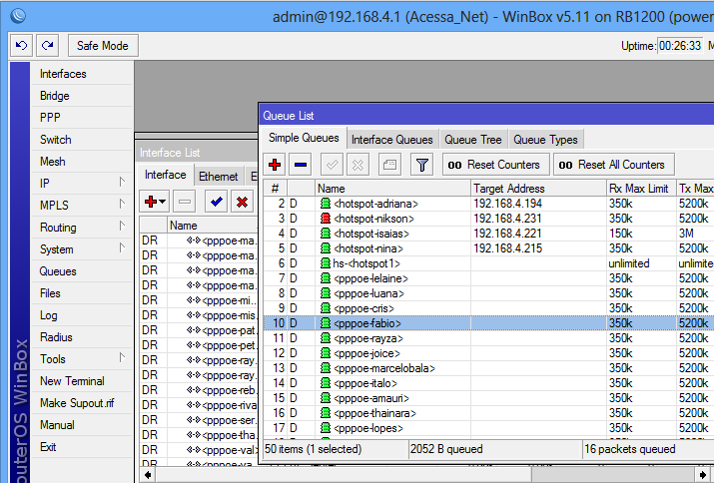Click target address 192.168.4.221
This screenshot has height=483, width=714.
pyautogui.click(x=507, y=234)
